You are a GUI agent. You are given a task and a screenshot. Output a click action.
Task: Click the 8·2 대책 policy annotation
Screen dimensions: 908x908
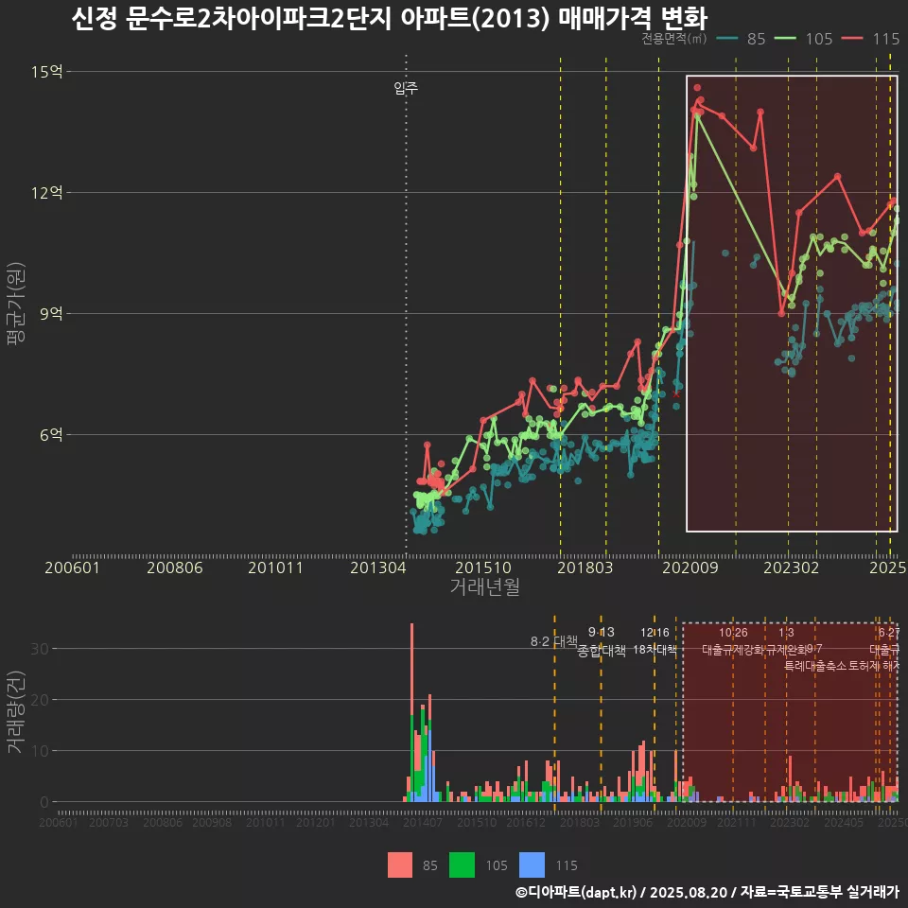[x=554, y=641]
